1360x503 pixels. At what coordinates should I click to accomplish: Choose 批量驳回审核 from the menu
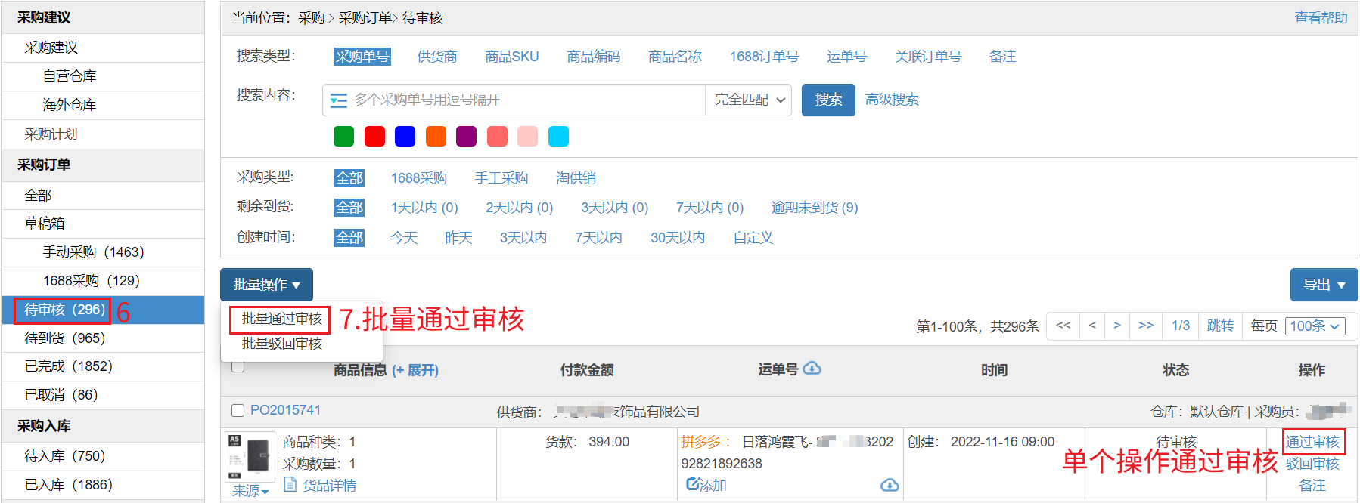(281, 344)
